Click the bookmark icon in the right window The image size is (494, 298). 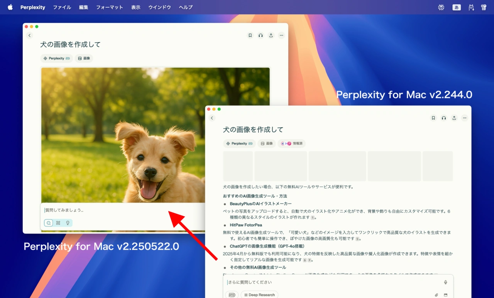coord(433,118)
